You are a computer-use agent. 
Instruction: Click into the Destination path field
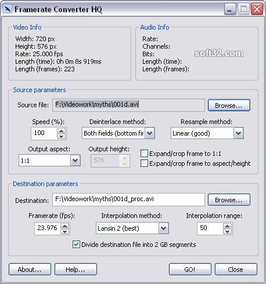128,199
